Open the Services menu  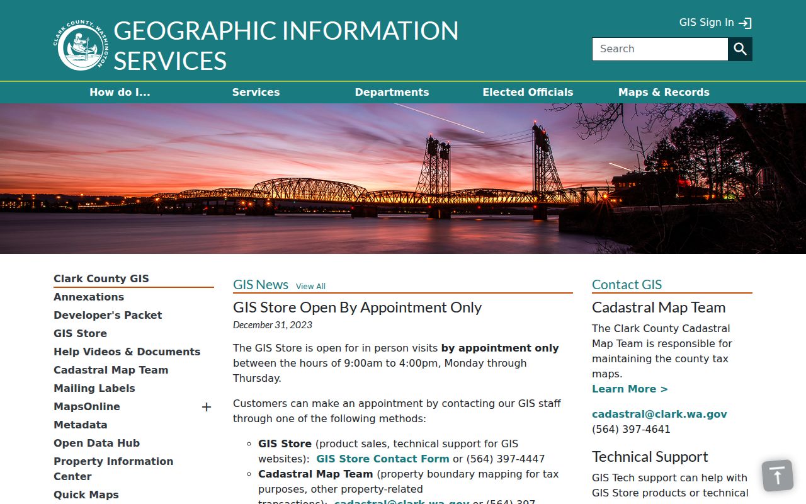[256, 92]
